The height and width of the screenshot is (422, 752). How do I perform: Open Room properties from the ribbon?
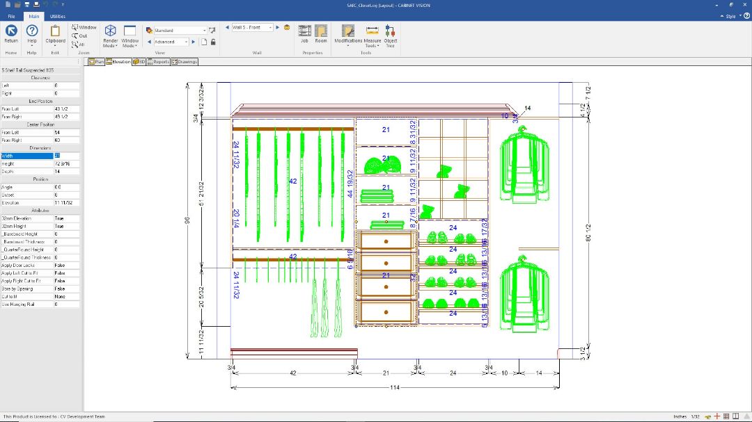click(x=321, y=31)
